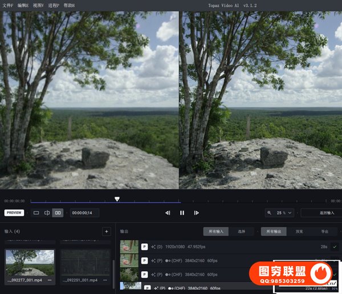Open the 视图 menu
This screenshot has height=294, width=342.
click(x=38, y=5)
